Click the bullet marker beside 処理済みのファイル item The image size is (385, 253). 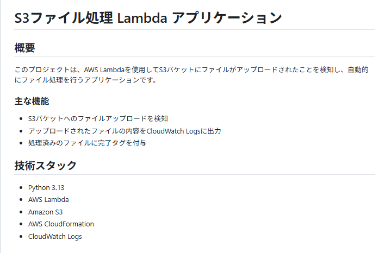pyautogui.click(x=21, y=143)
